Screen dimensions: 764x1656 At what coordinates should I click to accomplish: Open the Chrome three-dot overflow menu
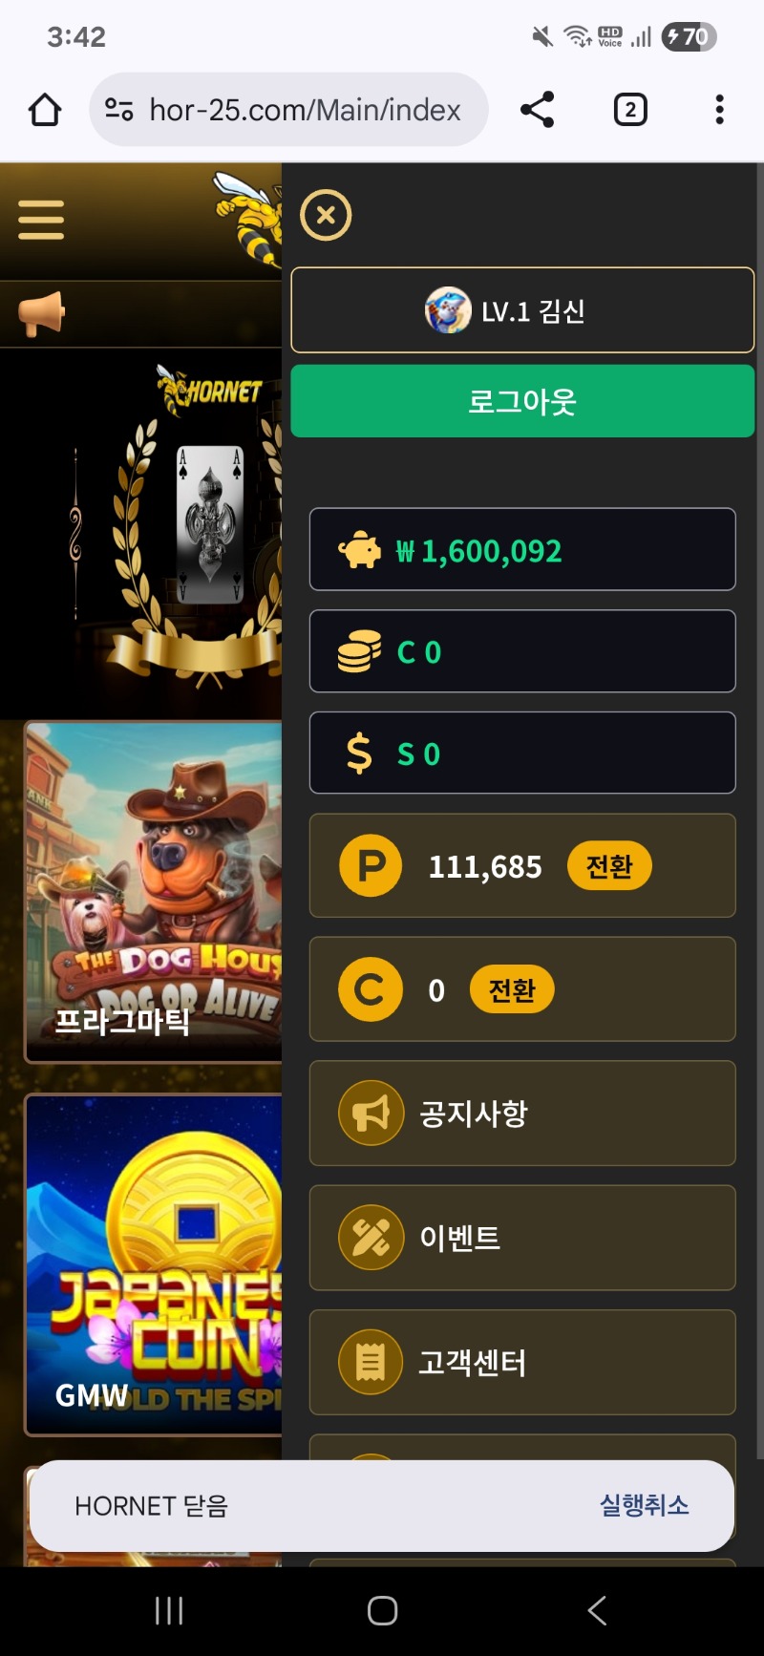pos(720,110)
